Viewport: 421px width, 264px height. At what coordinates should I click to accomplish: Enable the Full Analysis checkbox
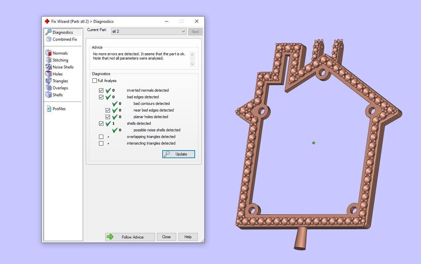[x=95, y=81]
